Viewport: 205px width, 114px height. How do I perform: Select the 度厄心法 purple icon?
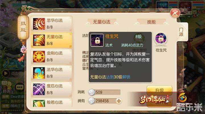tap(39, 89)
